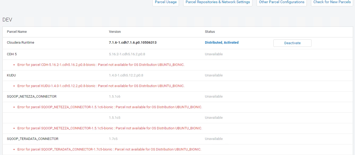Screen dimensions: 355x155
Task: Click the DEV cluster heading
Action: [7, 20]
